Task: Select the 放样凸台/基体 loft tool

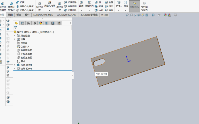Action: 25,6
